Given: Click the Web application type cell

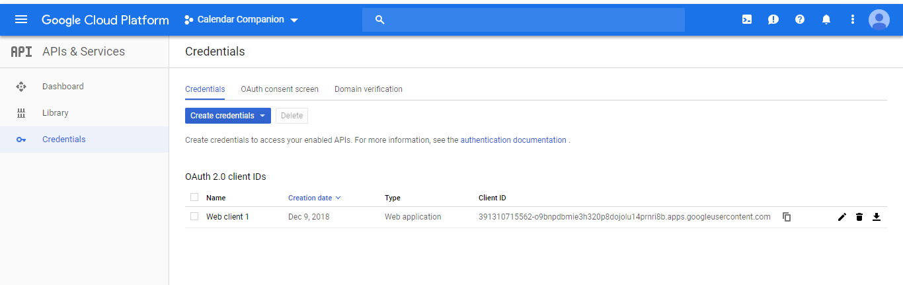Looking at the screenshot, I should (412, 217).
